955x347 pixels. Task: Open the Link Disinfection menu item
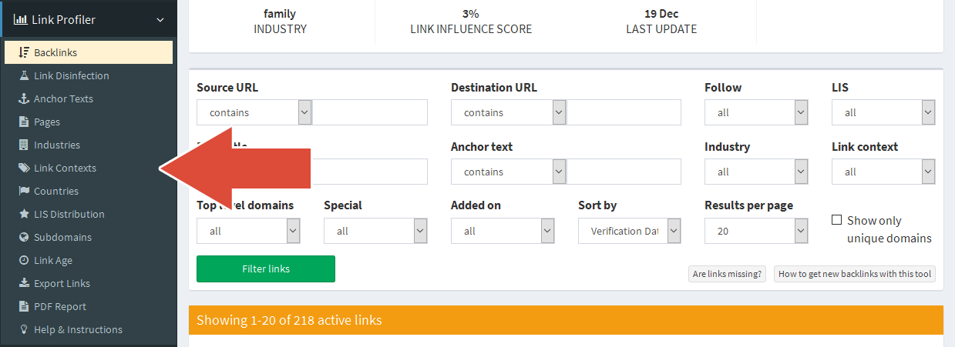(x=89, y=75)
